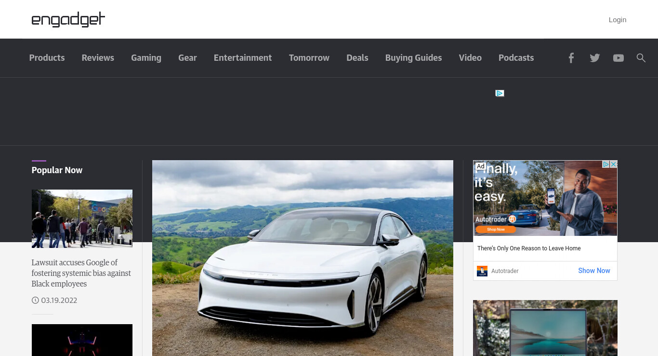Viewport: 658px width, 356px height.
Task: Click the Engadget logo
Action: 68,19
